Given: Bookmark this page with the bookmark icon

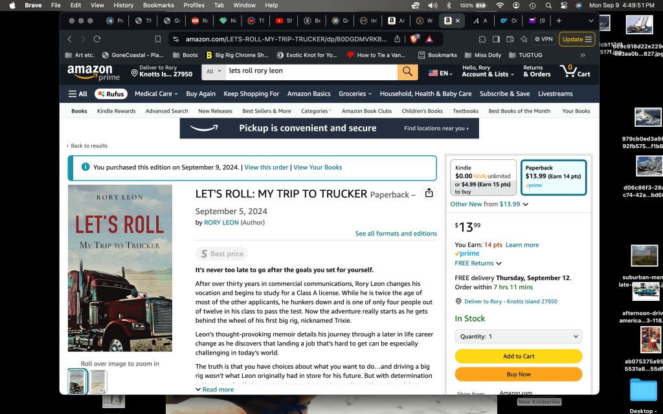Looking at the screenshot, I should [158, 39].
